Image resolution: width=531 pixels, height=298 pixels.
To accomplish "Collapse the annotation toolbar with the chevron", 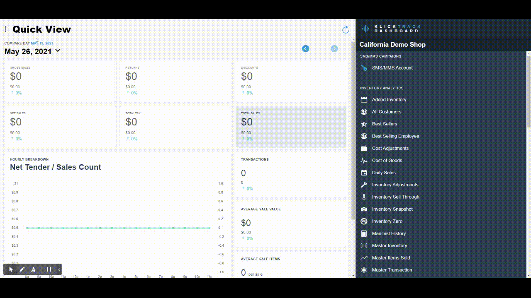I will click(59, 269).
